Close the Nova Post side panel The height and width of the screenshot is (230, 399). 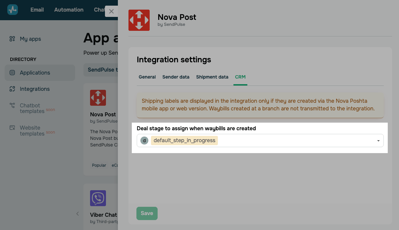point(111,11)
